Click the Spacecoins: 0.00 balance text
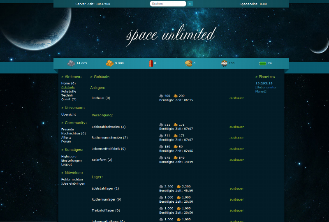329x222 pixels. tap(253, 4)
